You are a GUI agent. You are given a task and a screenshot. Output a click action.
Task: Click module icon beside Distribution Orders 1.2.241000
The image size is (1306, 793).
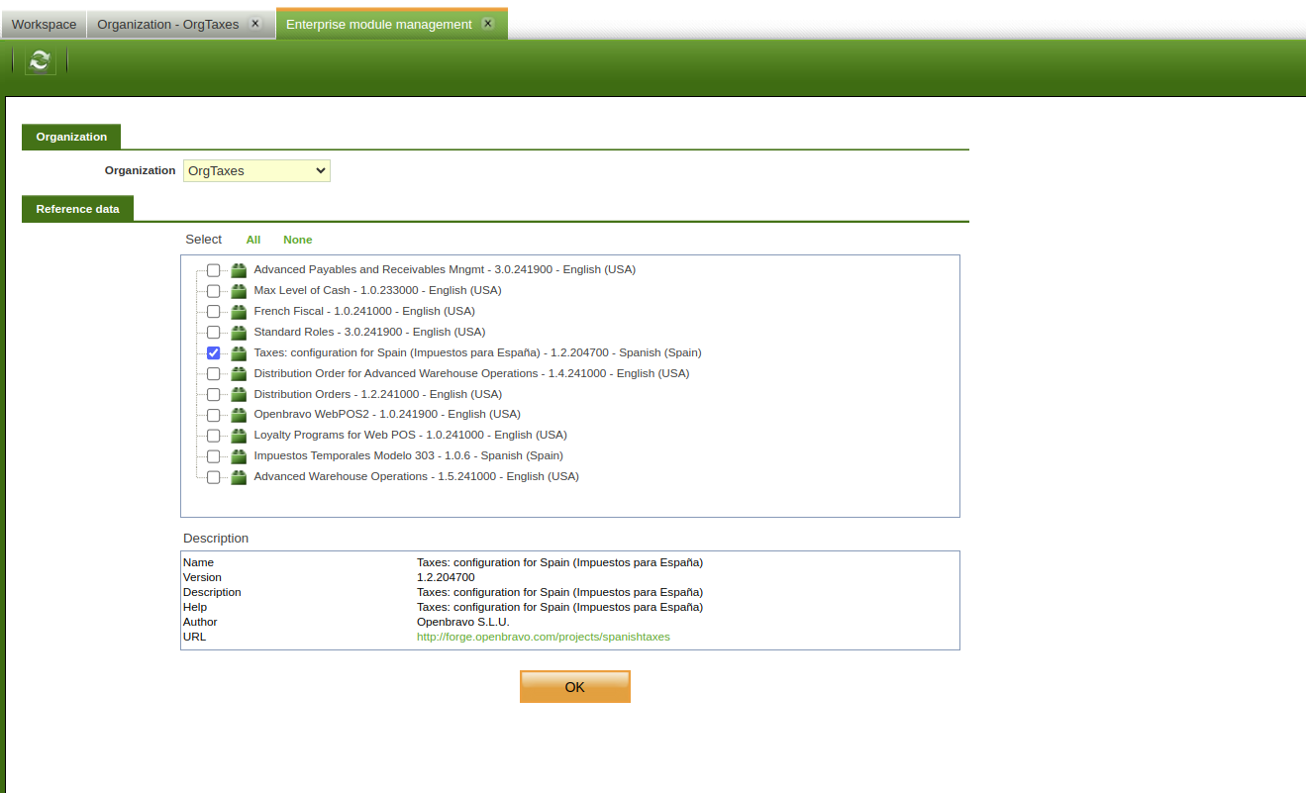pyautogui.click(x=239, y=395)
